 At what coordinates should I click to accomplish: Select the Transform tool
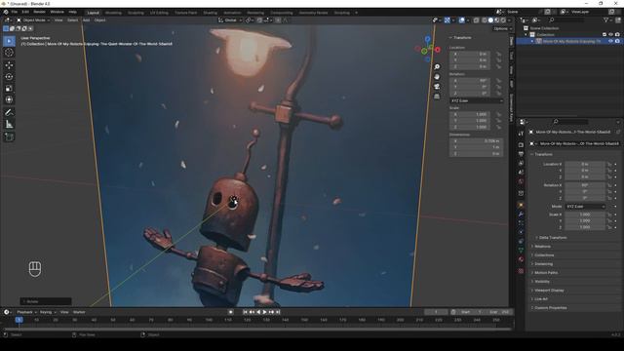pyautogui.click(x=9, y=99)
